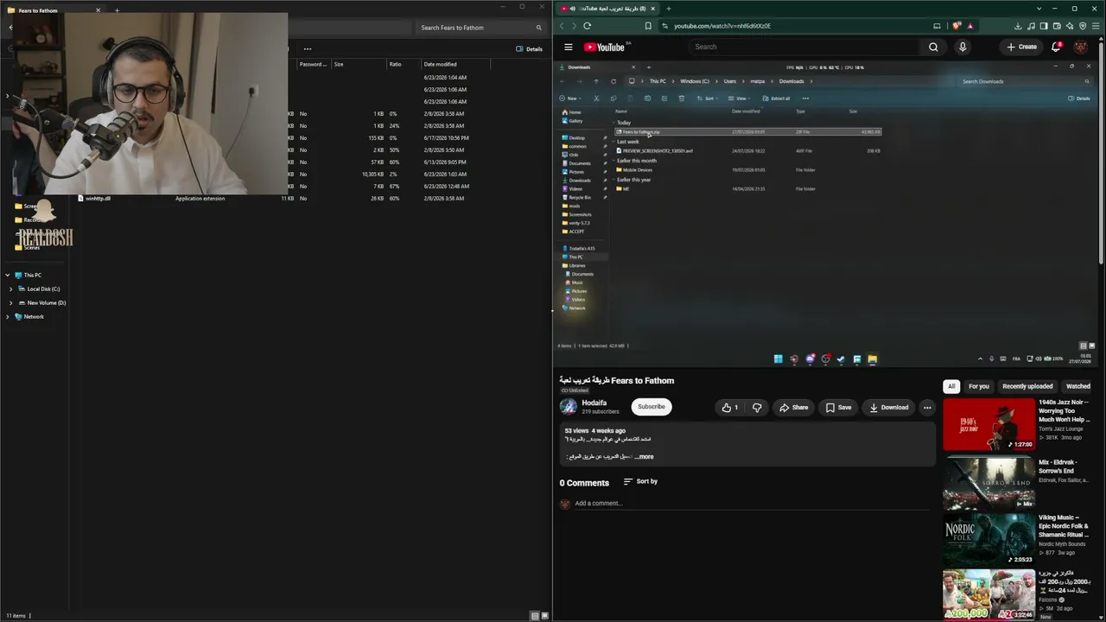Open see more options in Fears to Fathom window
1106x622 pixels.
pyautogui.click(x=308, y=48)
